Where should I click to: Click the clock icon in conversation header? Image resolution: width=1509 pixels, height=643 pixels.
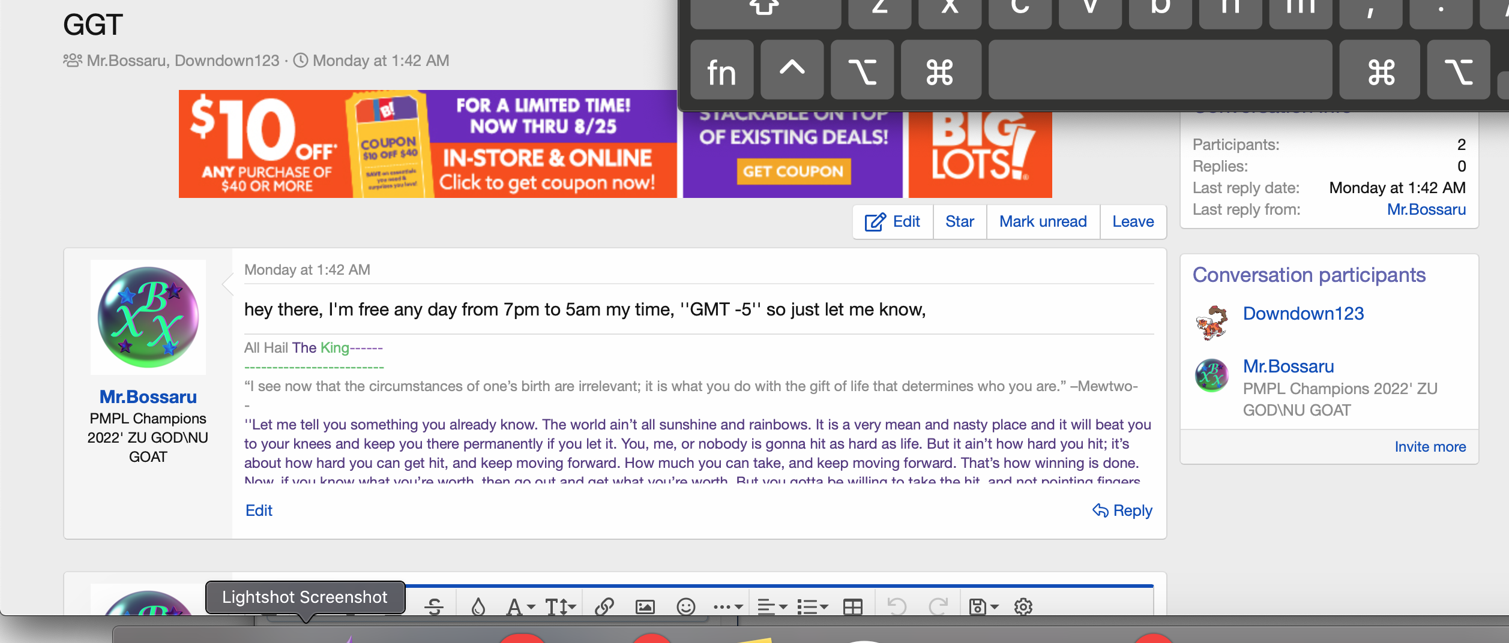point(300,61)
